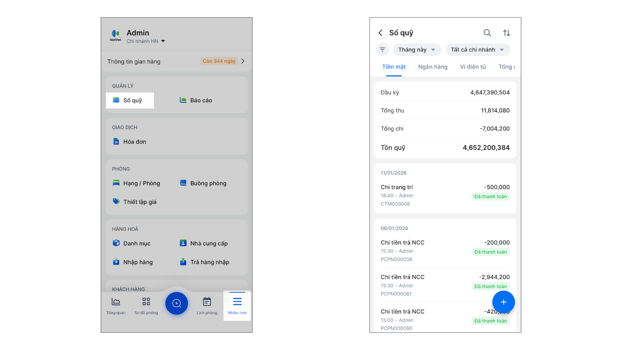Open transaction PCPN000059
622x350 pixels.
pyautogui.click(x=445, y=250)
